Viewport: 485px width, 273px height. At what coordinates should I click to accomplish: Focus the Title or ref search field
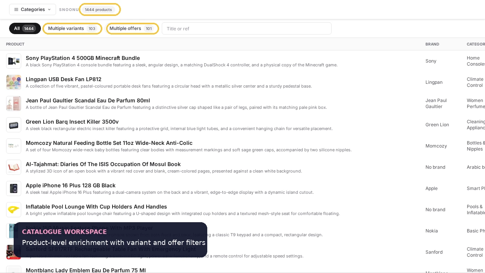point(247,28)
